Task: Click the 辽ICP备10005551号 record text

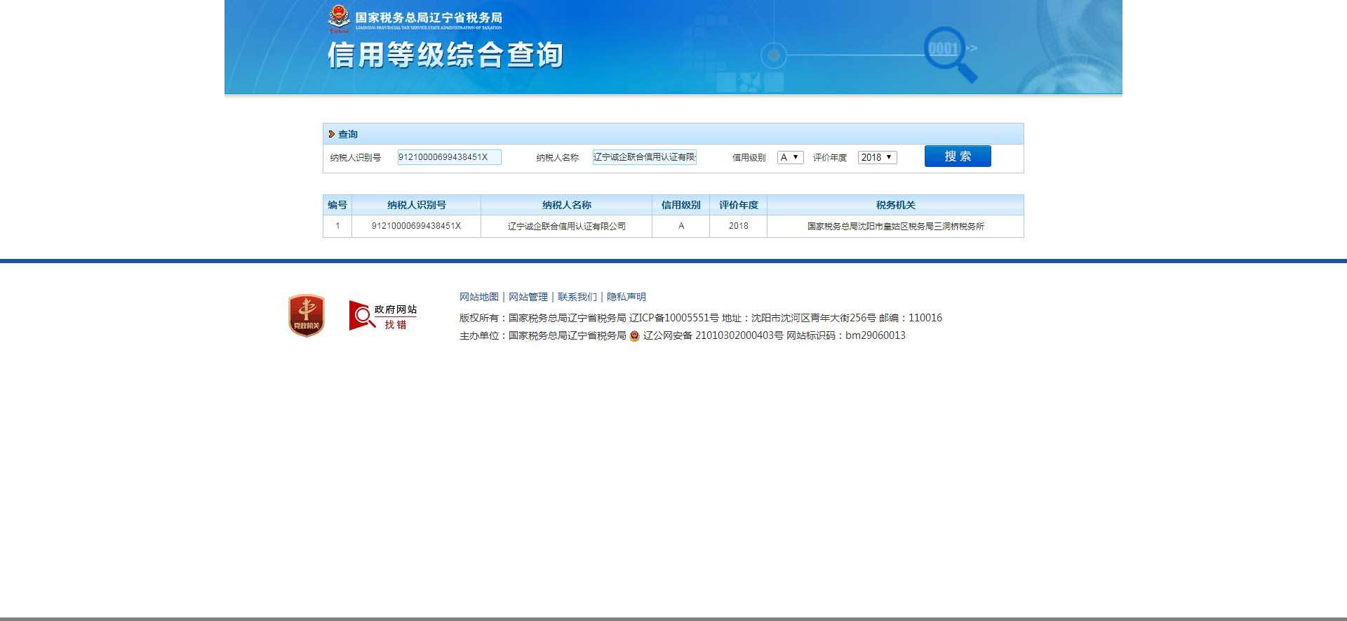Action: [x=673, y=318]
